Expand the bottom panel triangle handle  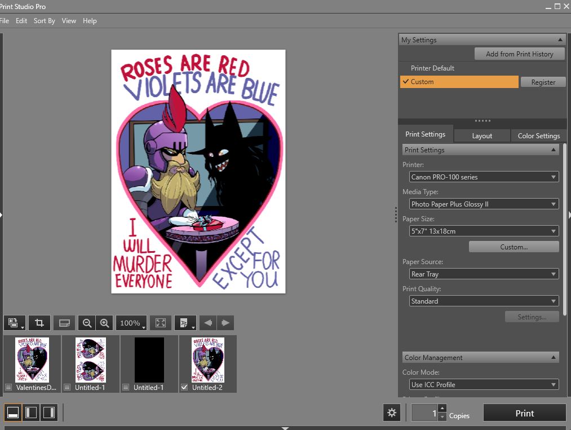285,428
